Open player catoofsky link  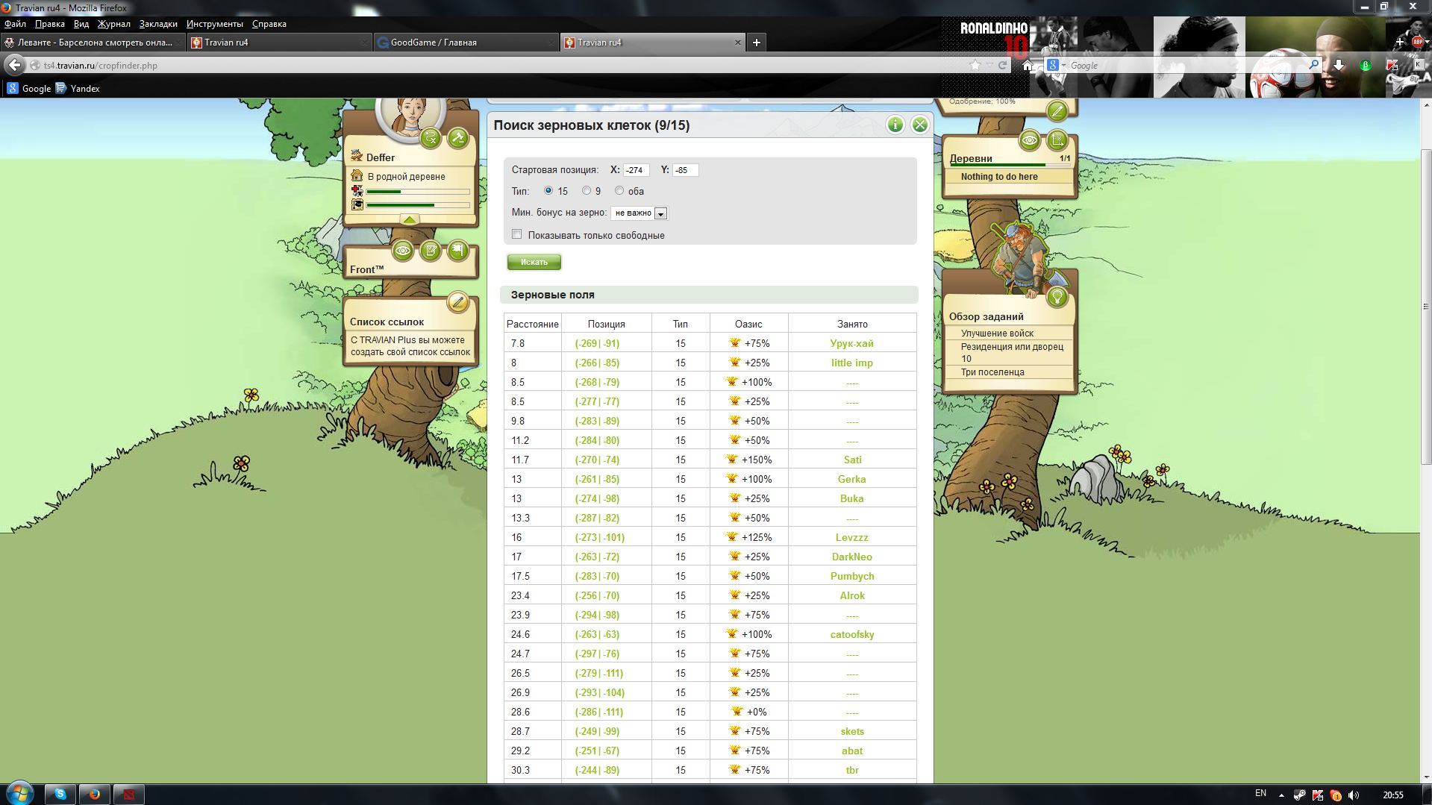point(851,634)
